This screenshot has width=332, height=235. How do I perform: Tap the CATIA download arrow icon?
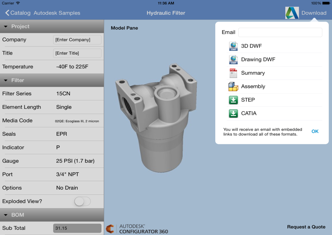(x=233, y=114)
